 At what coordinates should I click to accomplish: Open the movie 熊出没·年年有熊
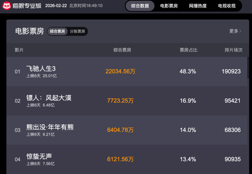50,127
